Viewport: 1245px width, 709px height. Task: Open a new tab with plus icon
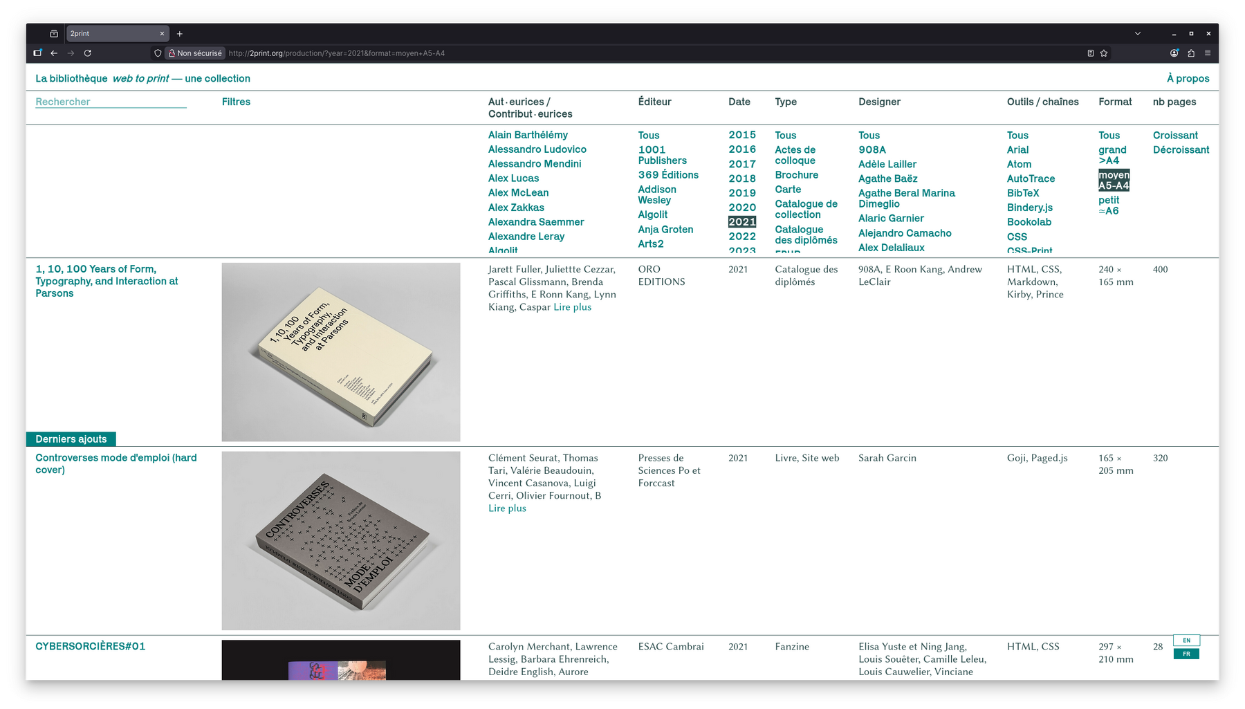point(180,34)
